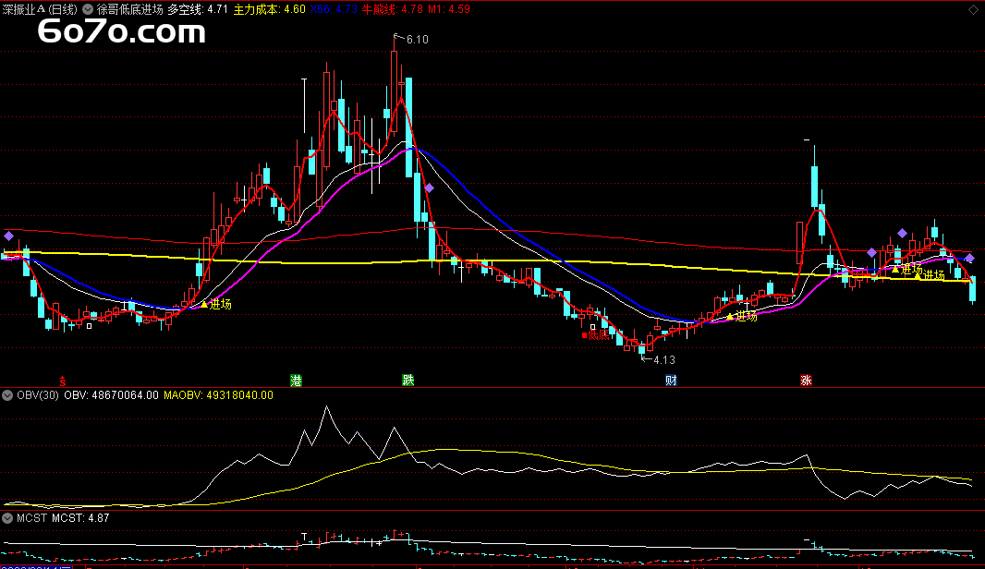The width and height of the screenshot is (985, 569).
Task: Select the rightmost 进场 entry signal label
Action: (x=929, y=275)
